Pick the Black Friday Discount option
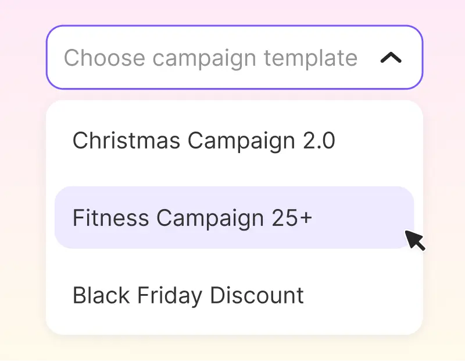This screenshot has height=361, width=465. tap(234, 295)
